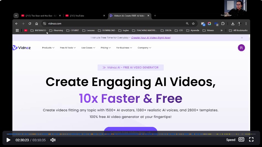Bookmark this page with the star

click(193, 24)
